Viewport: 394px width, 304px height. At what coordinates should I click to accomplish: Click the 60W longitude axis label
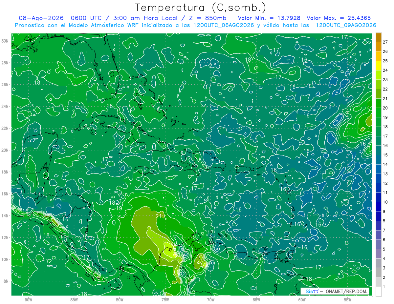point(302,300)
